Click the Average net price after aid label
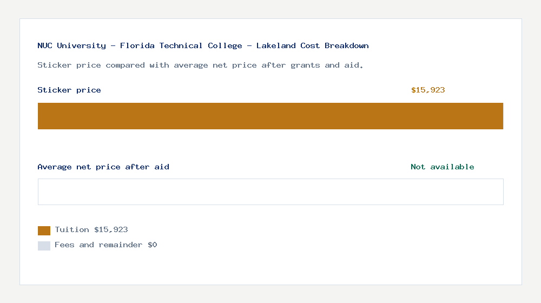Screen dimensions: 541x303 tap(103, 167)
